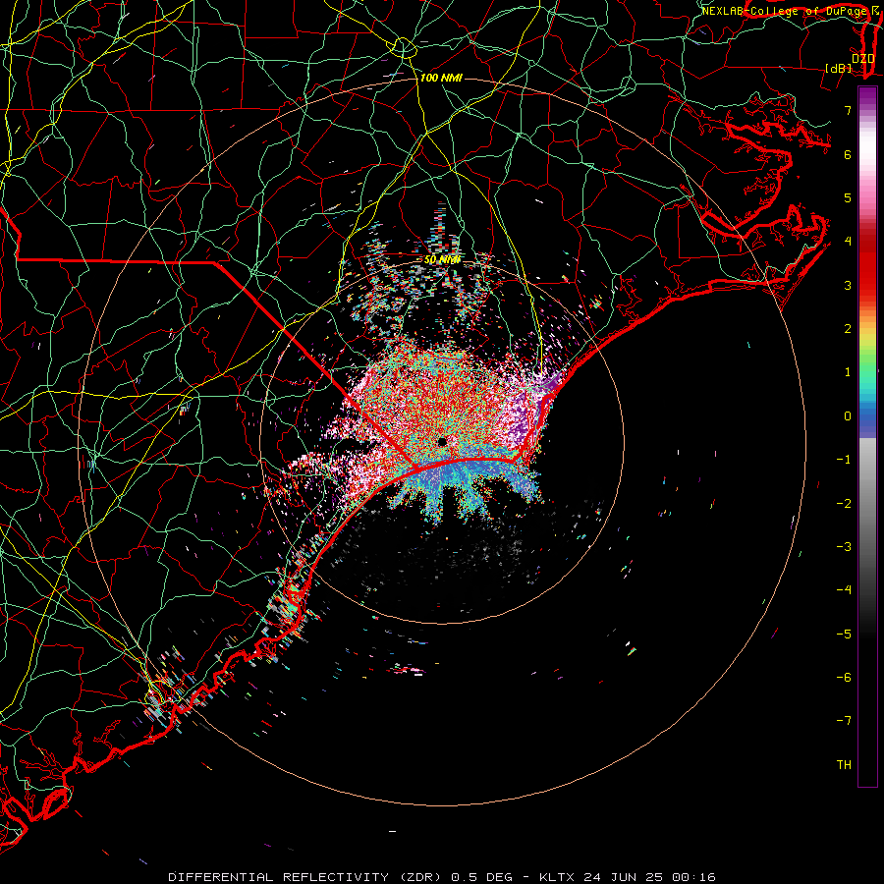Select the 50 NMI range ring label
The image size is (884, 884).
coord(443,260)
